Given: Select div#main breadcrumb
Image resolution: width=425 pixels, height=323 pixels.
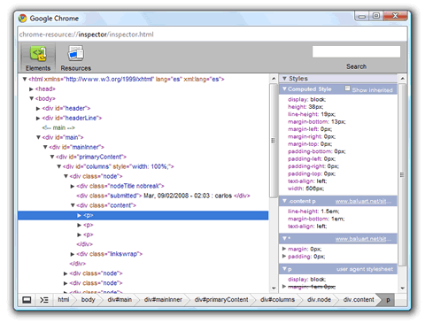Looking at the screenshot, I should tap(120, 299).
